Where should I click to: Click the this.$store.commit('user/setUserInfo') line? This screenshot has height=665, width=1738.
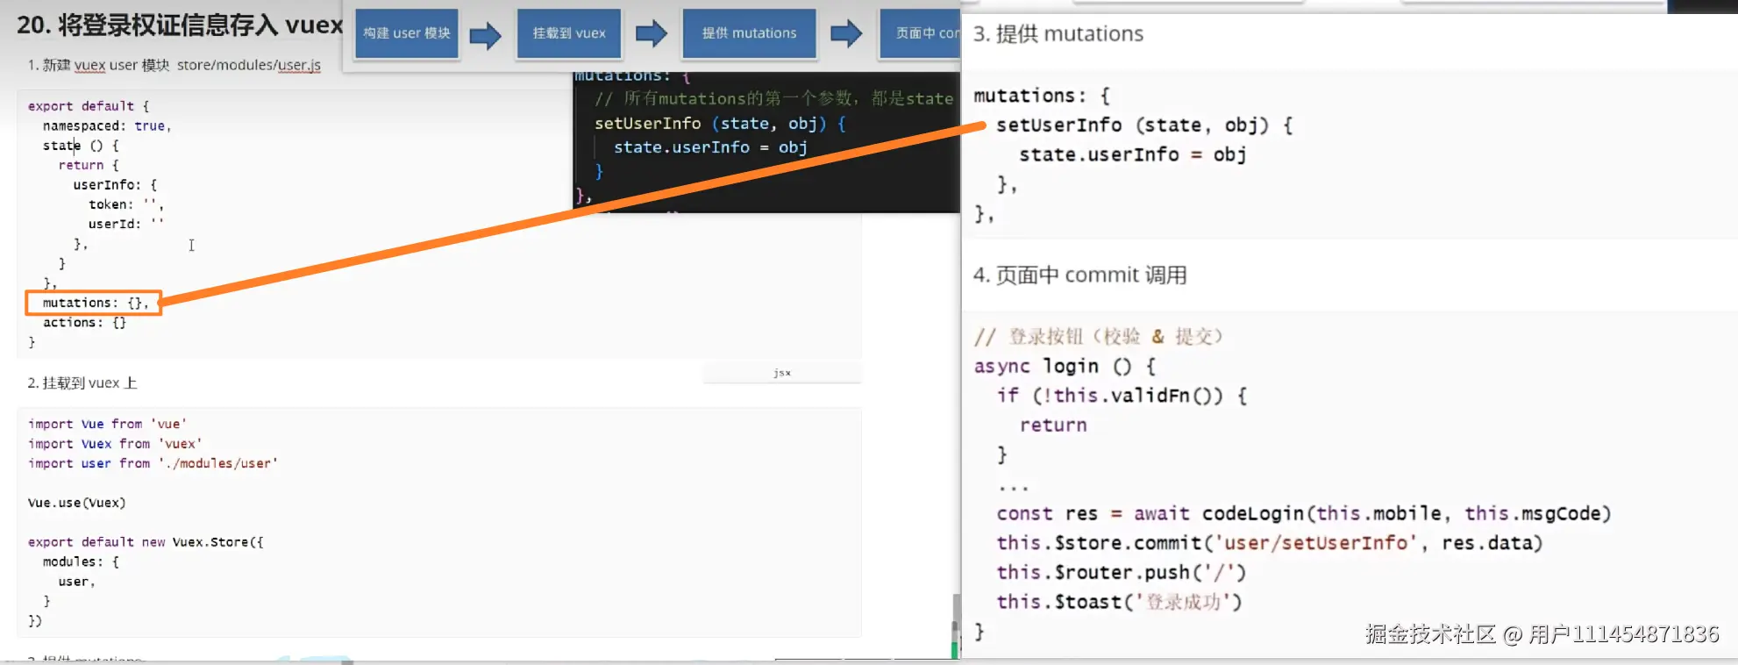1270,542
